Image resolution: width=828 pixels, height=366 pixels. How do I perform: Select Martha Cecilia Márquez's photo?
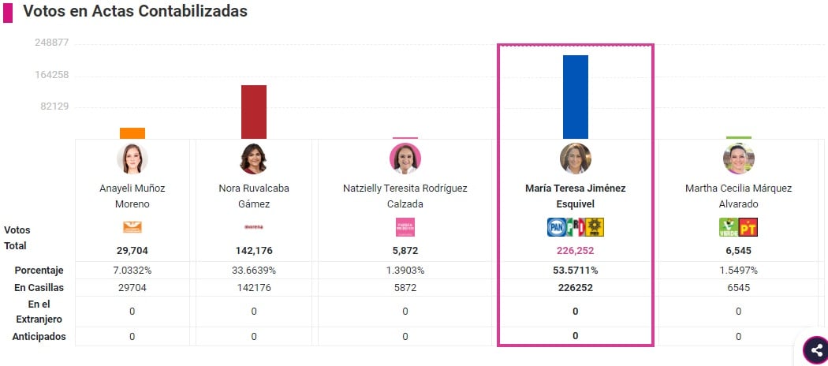(x=738, y=159)
